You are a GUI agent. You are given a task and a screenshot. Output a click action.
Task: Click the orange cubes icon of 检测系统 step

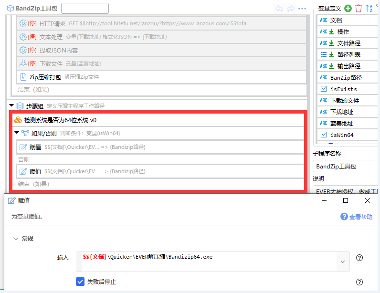[18, 120]
